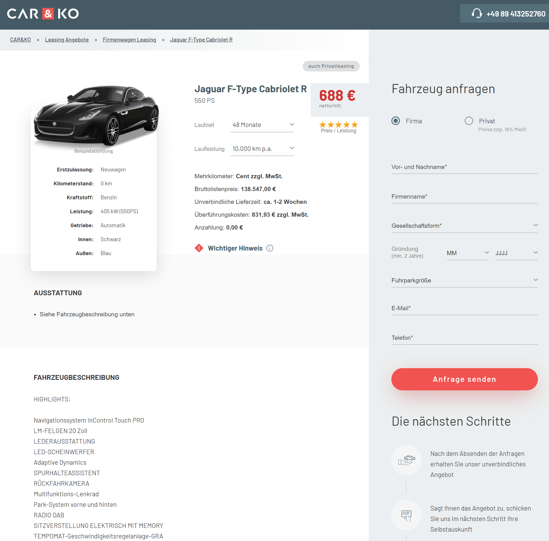This screenshot has width=549, height=541.
Task: Expand the Fuhrparkgröße dropdown
Action: point(465,280)
